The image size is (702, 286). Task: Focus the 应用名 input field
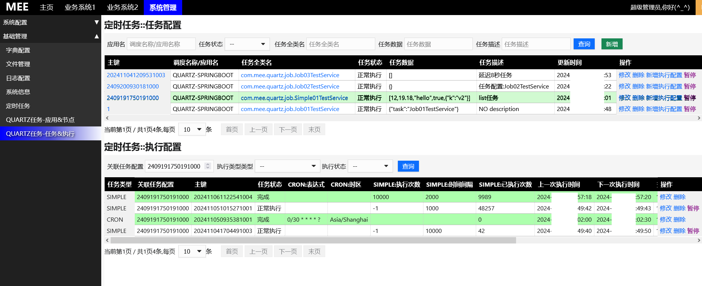pos(161,44)
